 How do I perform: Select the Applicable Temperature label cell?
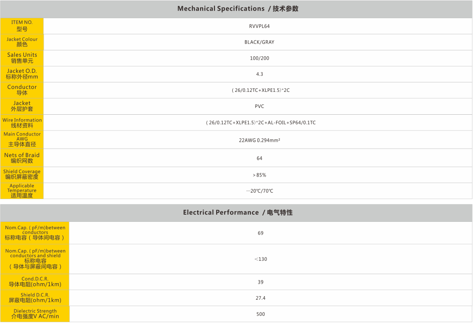click(22, 191)
